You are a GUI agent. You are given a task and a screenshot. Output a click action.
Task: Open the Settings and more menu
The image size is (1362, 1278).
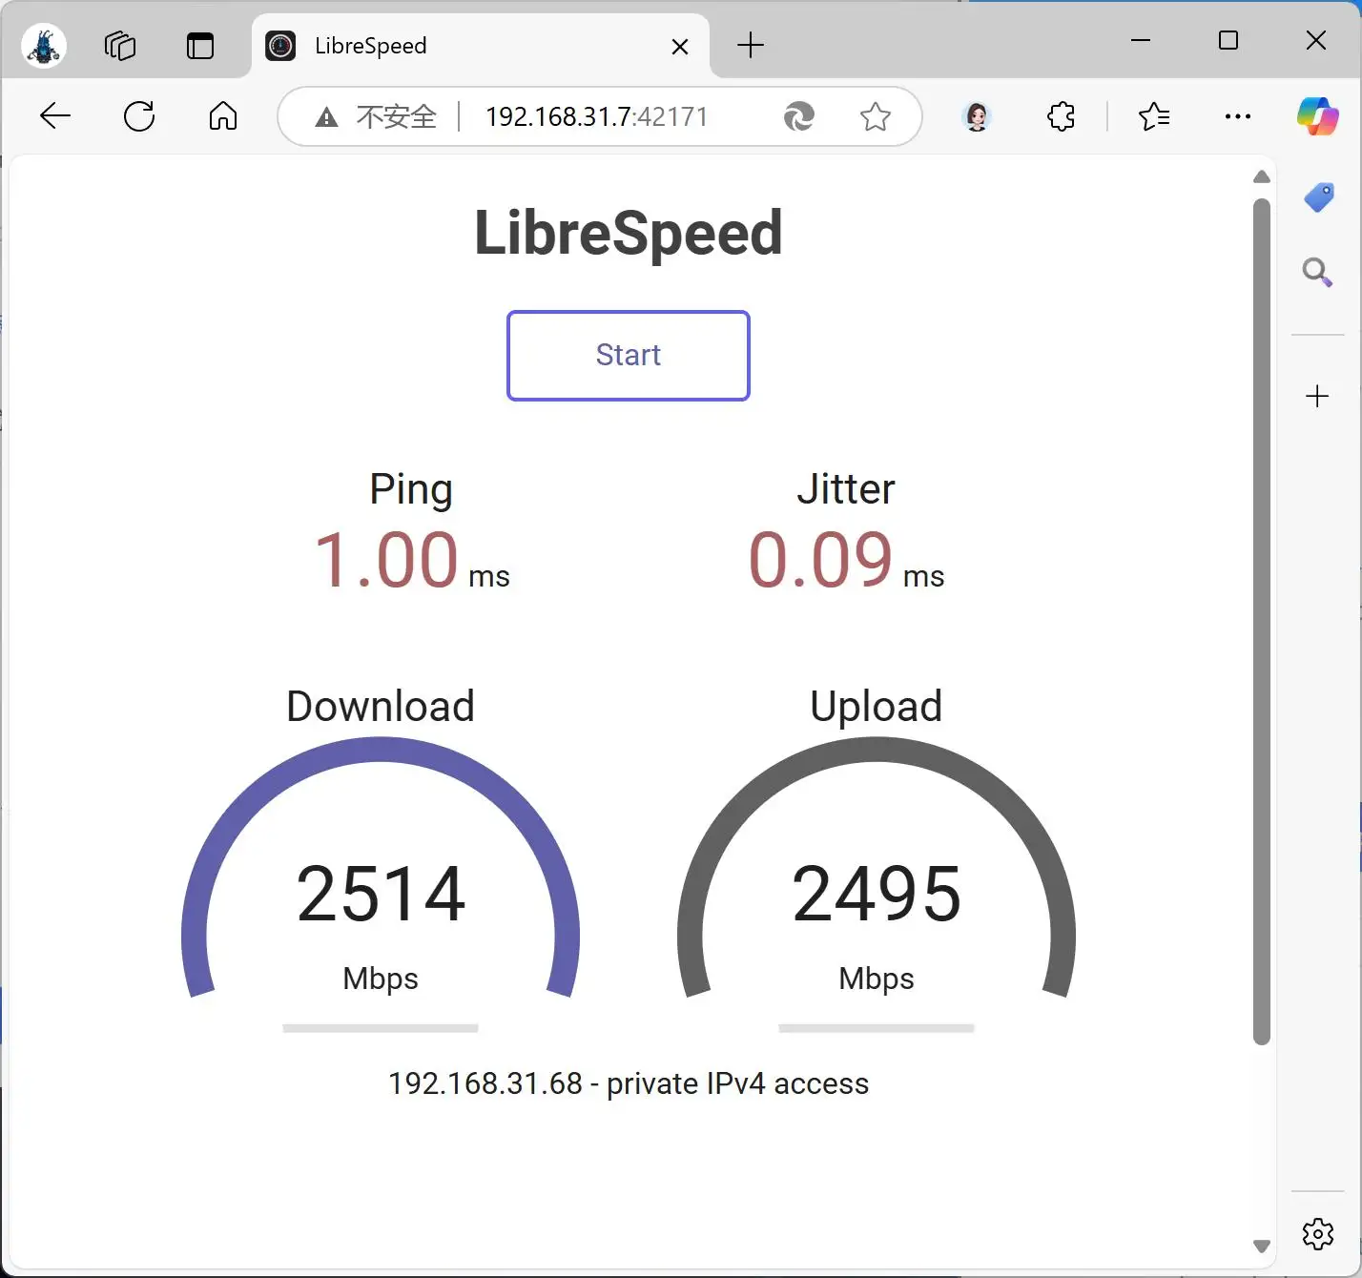[1238, 116]
